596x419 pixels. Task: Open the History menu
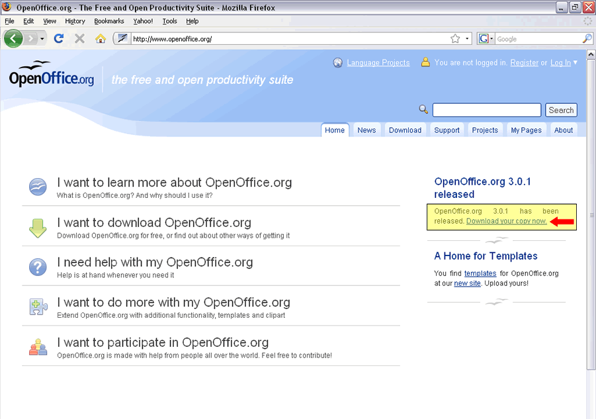click(x=75, y=21)
